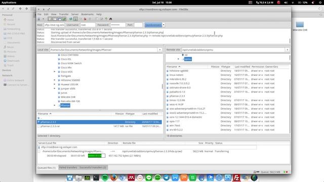Toggle message log display icon
Viewport: 324px width, 182px height.
(x=51, y=19)
